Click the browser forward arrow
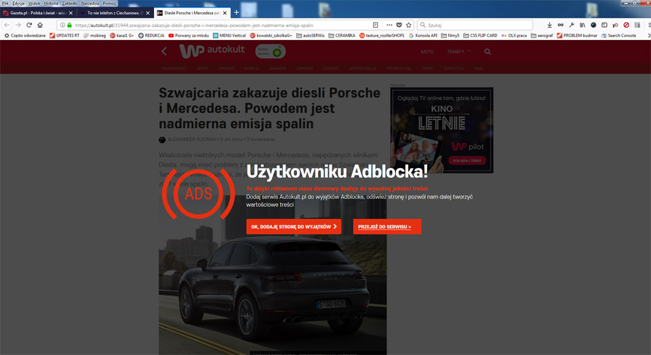This screenshot has width=651, height=355. click(x=18, y=25)
